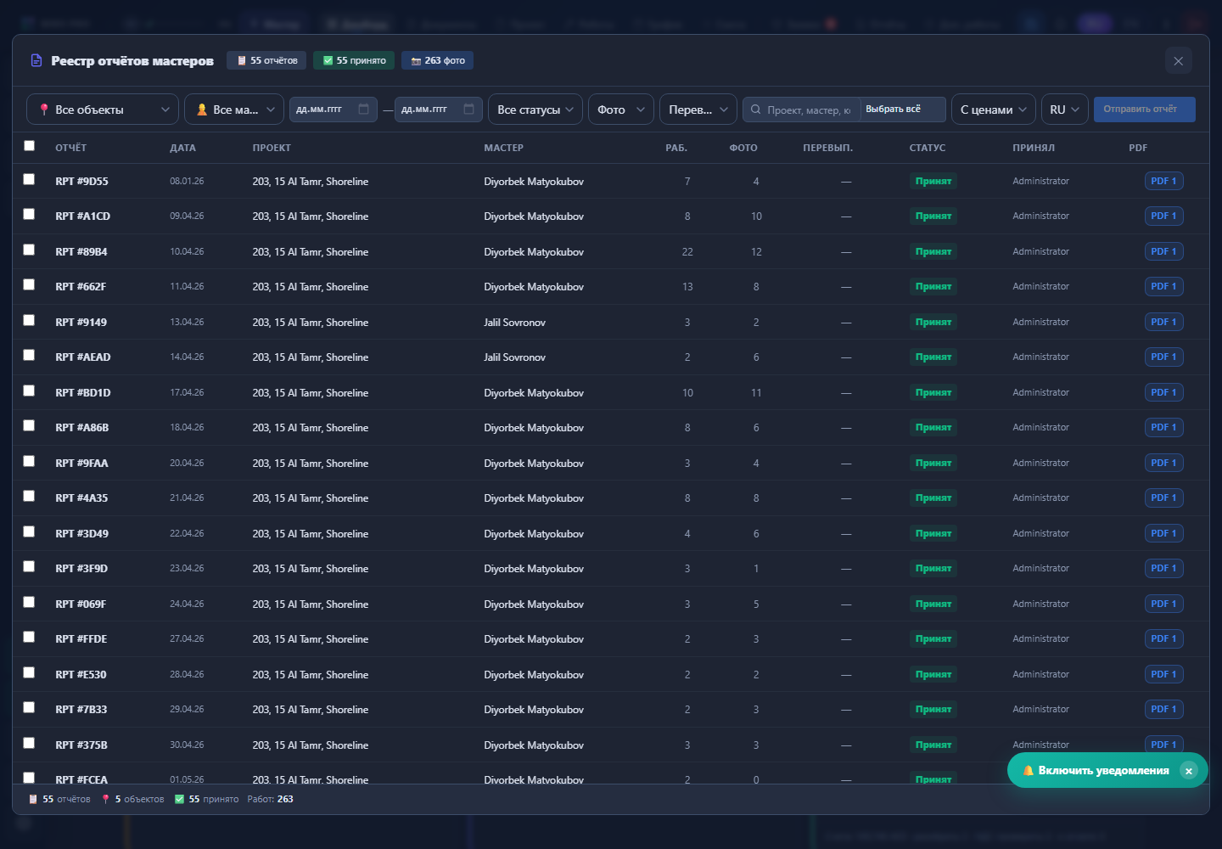Click the project cell of RPT #375B

311,745
